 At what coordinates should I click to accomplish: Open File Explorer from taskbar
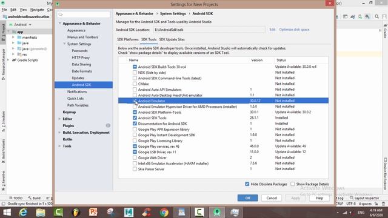[41, 213]
